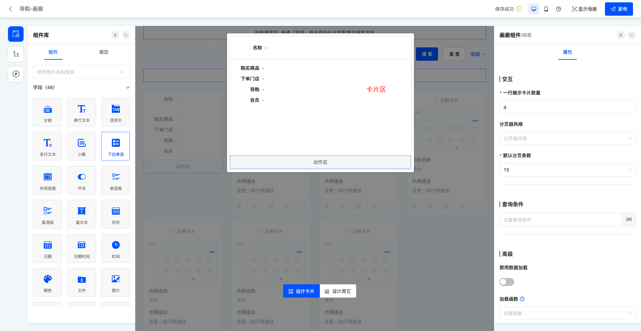
Task: Switch to the 模型 tab
Action: point(104,52)
